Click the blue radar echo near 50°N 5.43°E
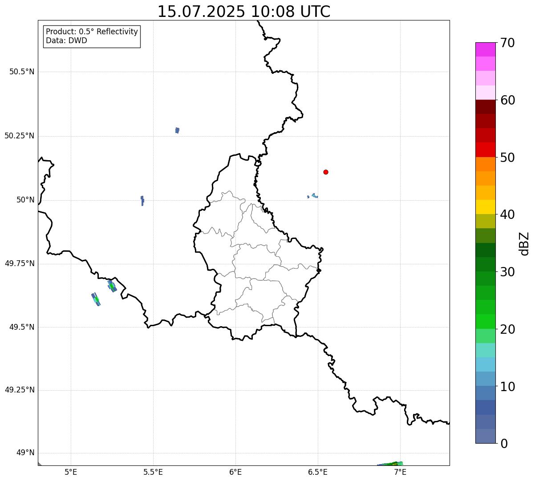Viewport: 535px width, 481px height. (x=142, y=201)
